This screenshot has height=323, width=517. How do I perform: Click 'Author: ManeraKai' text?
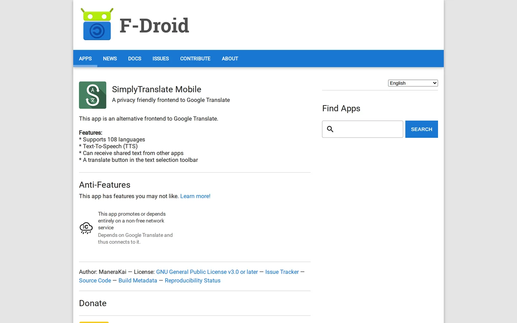[103, 272]
